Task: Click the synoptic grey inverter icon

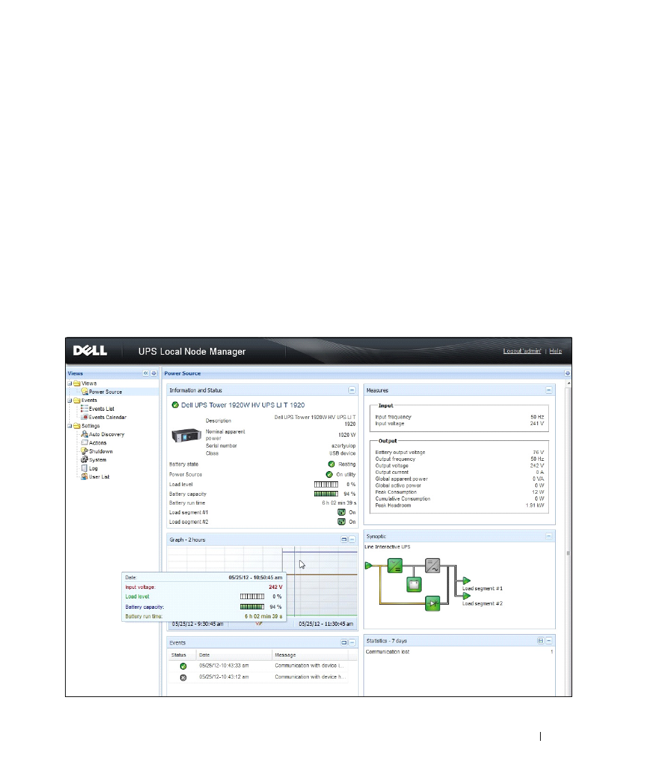Action: pyautogui.click(x=433, y=566)
